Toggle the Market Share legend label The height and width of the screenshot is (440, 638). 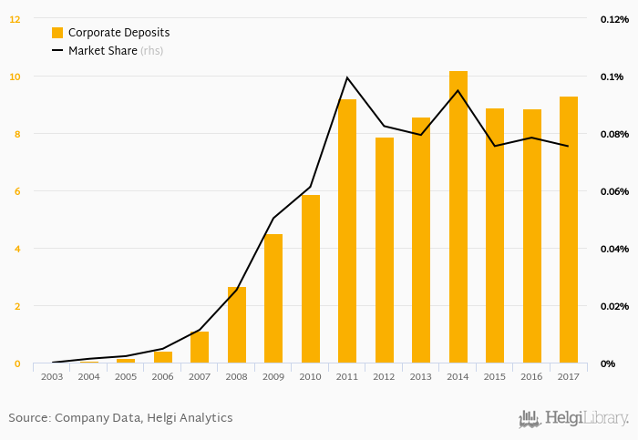102,51
